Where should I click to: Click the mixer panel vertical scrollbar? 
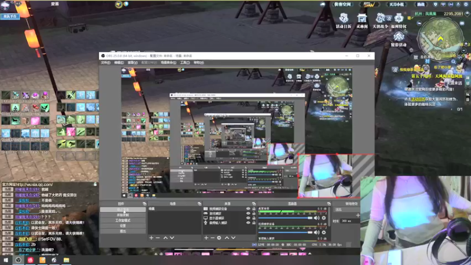click(x=330, y=217)
